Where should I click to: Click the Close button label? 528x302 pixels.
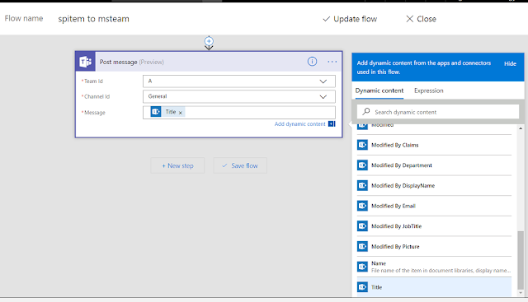427,19
